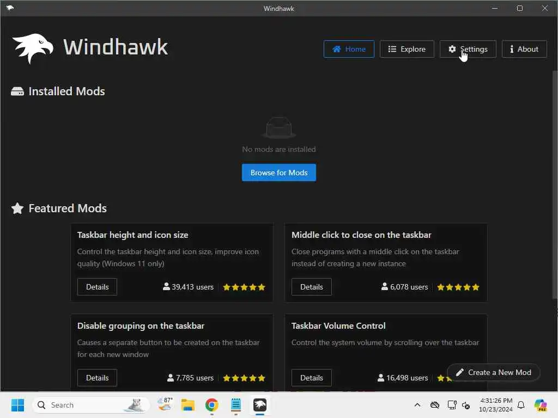View details for Taskbar height and icon size

pos(97,287)
